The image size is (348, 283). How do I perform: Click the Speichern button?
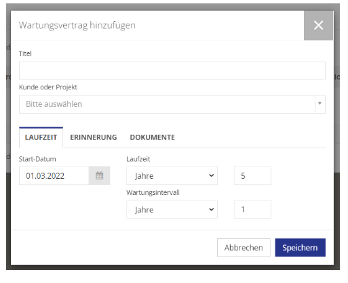pos(300,248)
